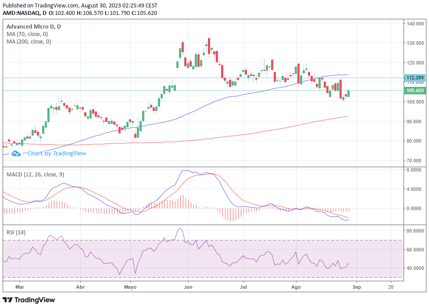Click the 'C:105.620' close value in header
This screenshot has height=308, width=429.
coord(144,13)
